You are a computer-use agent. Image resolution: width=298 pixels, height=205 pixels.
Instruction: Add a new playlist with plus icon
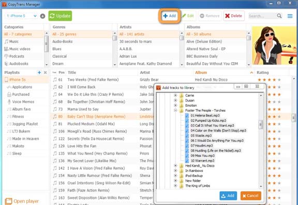pyautogui.click(x=39, y=72)
